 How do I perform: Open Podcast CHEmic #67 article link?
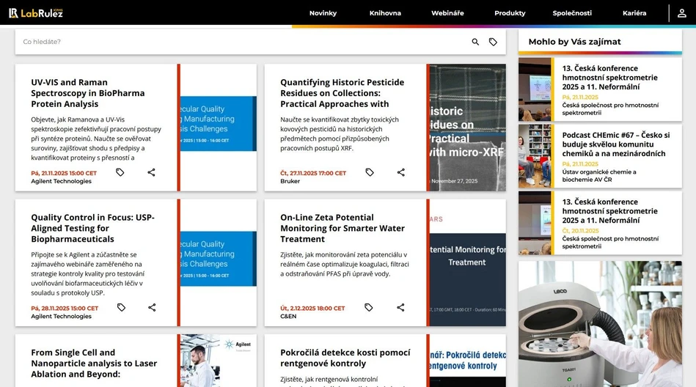click(x=615, y=144)
